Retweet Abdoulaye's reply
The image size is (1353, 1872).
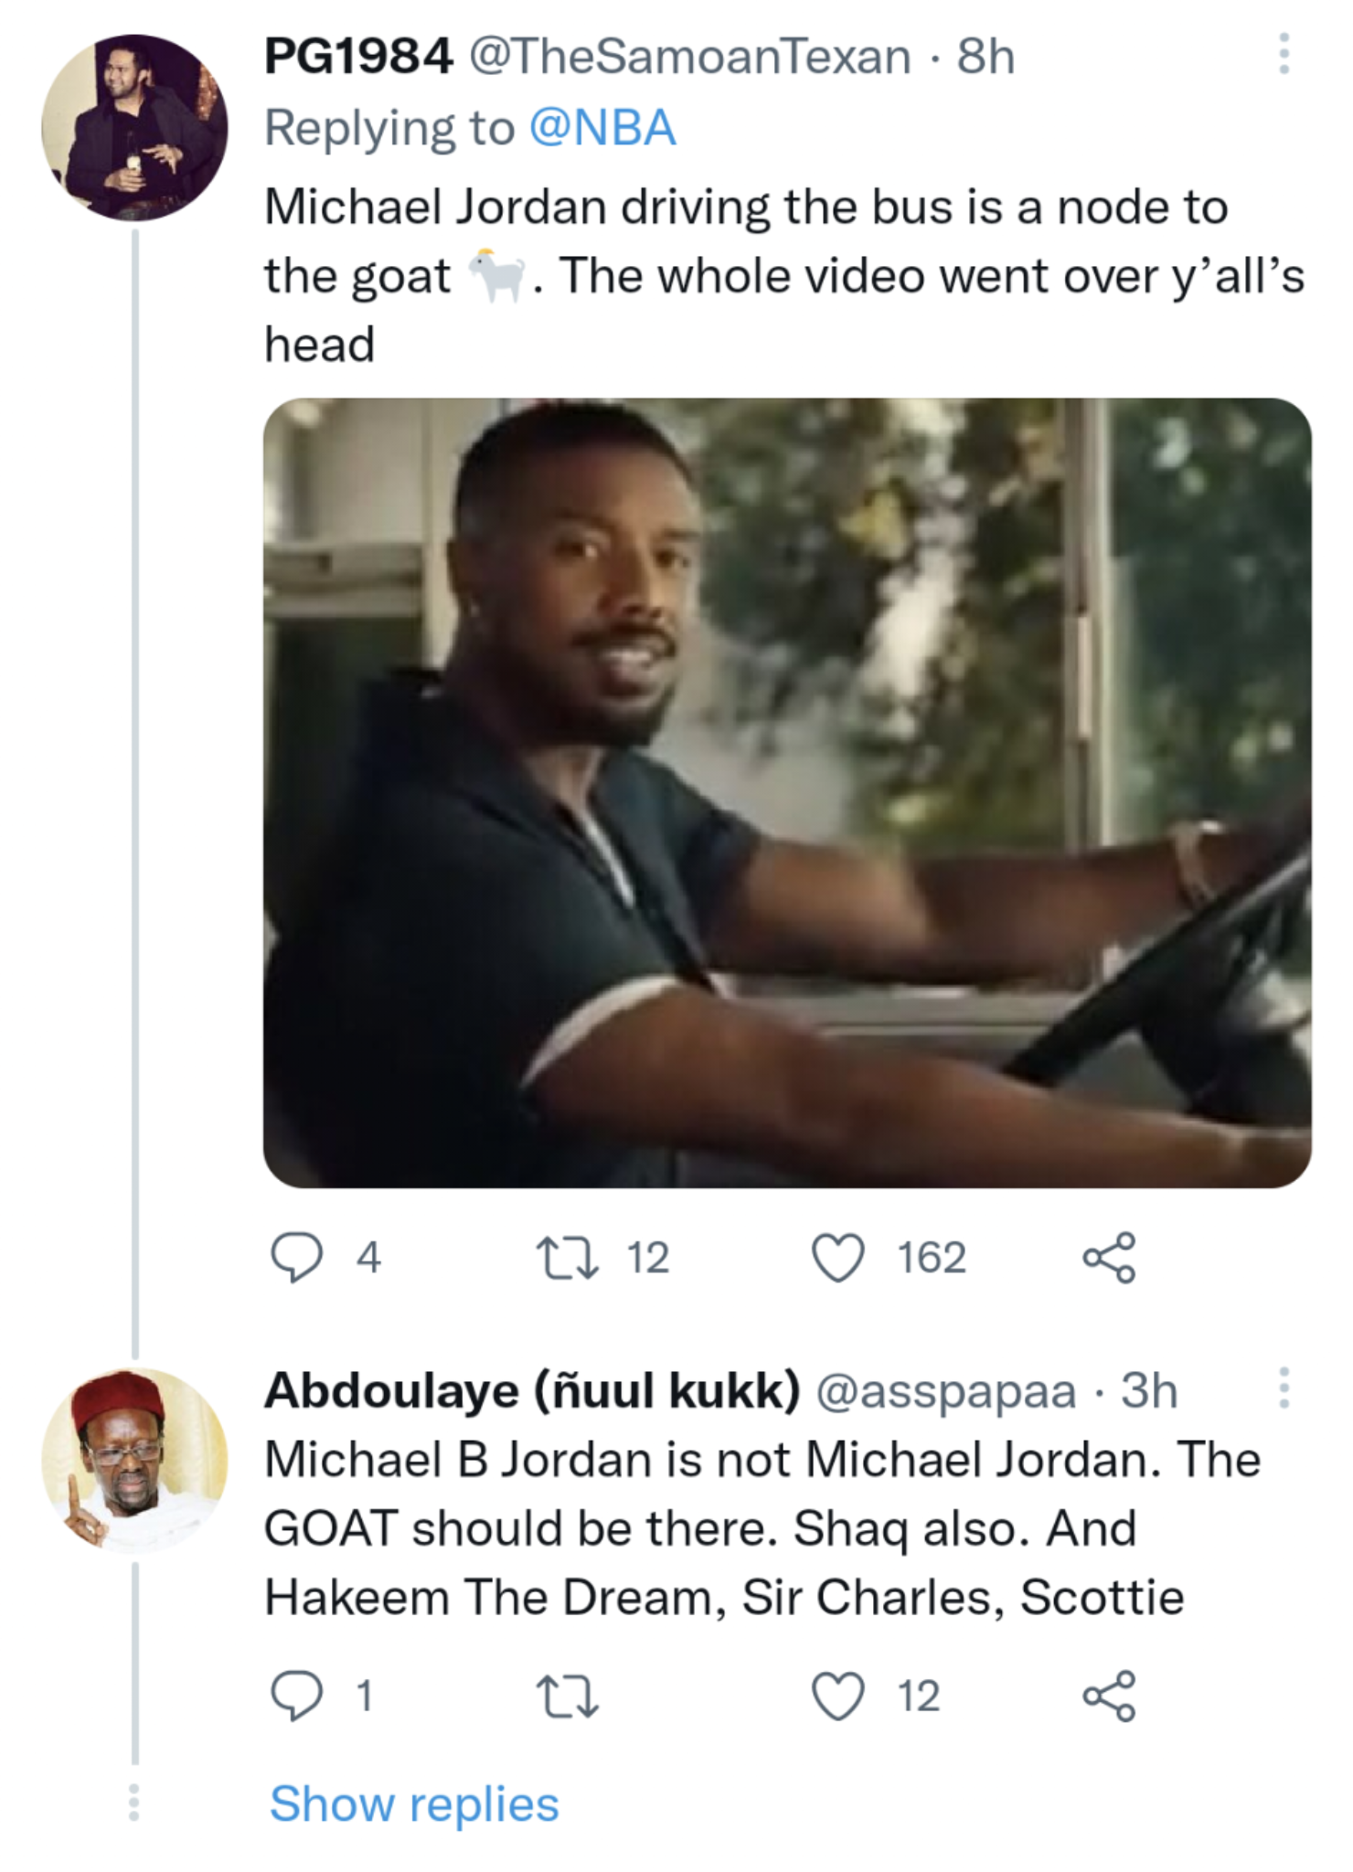567,1696
